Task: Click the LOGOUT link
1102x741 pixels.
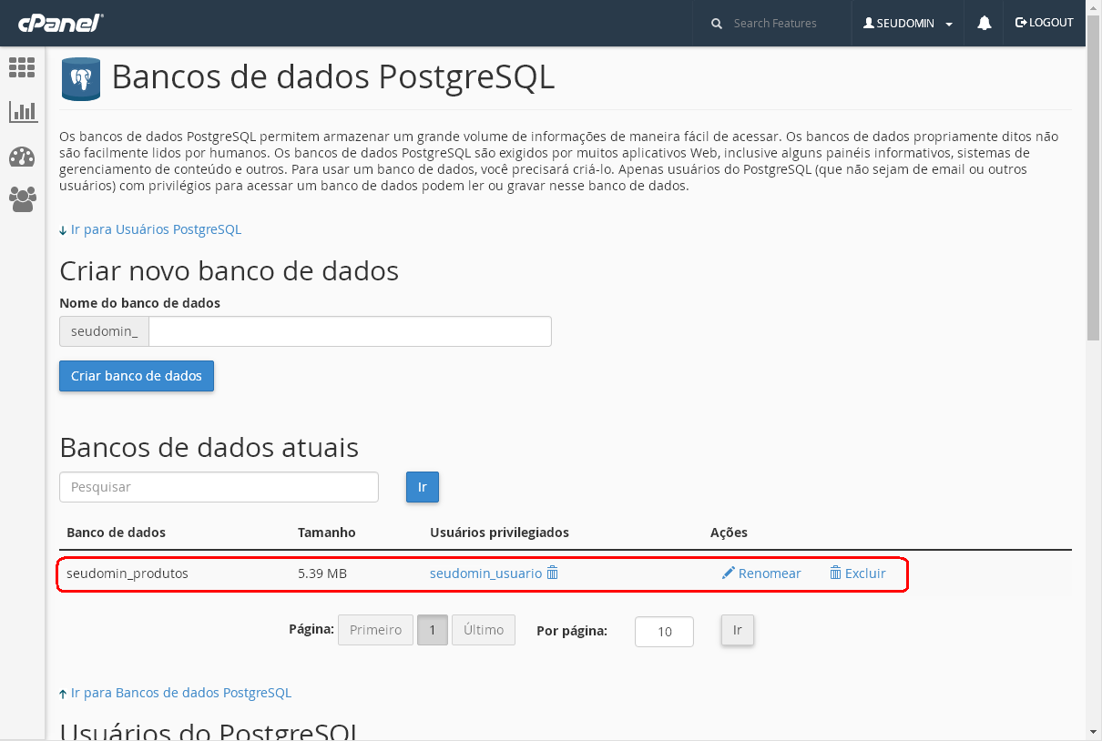Action: [x=1045, y=23]
